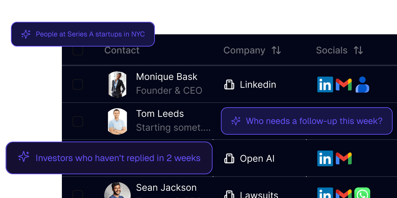This screenshot has width=397, height=198.
Task: Select the Socials column header
Action: point(332,50)
